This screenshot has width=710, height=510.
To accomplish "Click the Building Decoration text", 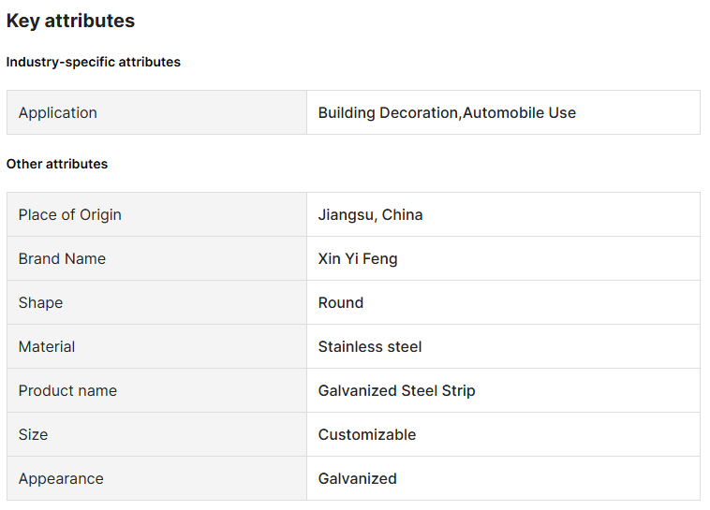I will [x=388, y=112].
